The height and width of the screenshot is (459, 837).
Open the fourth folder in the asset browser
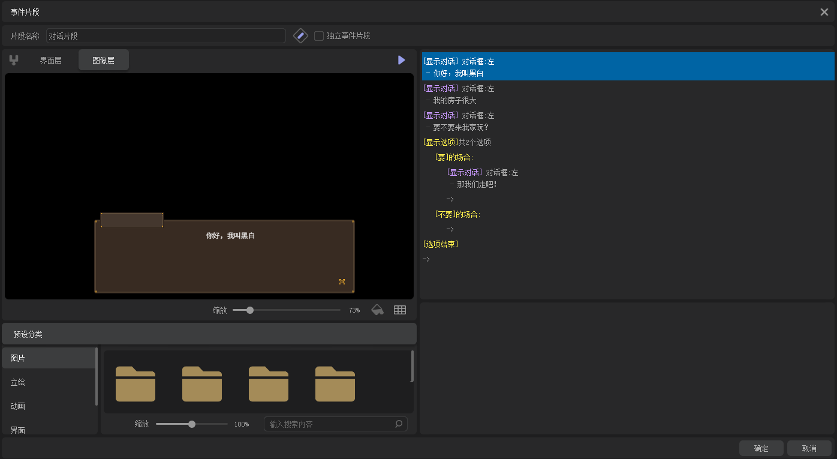pos(335,383)
